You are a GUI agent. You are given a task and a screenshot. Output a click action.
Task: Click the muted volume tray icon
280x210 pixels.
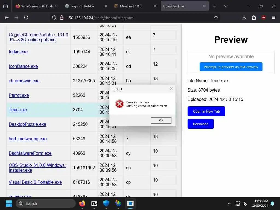[x=245, y=203]
